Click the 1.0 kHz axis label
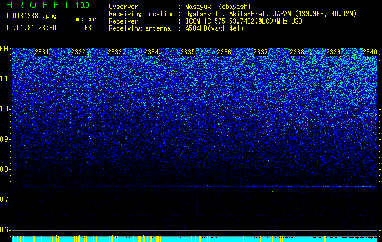The height and width of the screenshot is (242, 382). click(x=5, y=109)
